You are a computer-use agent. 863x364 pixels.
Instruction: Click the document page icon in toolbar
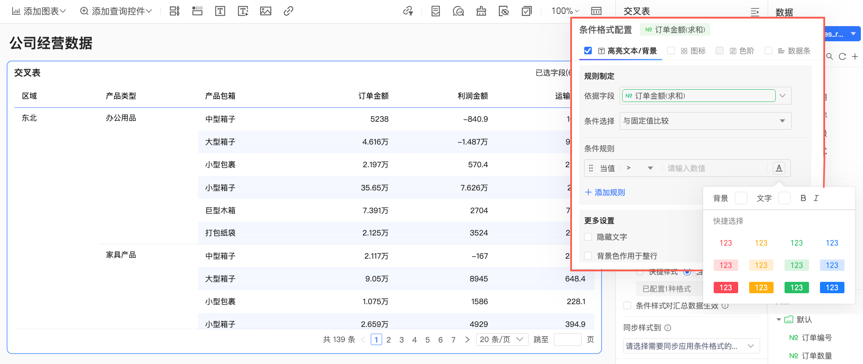[436, 11]
